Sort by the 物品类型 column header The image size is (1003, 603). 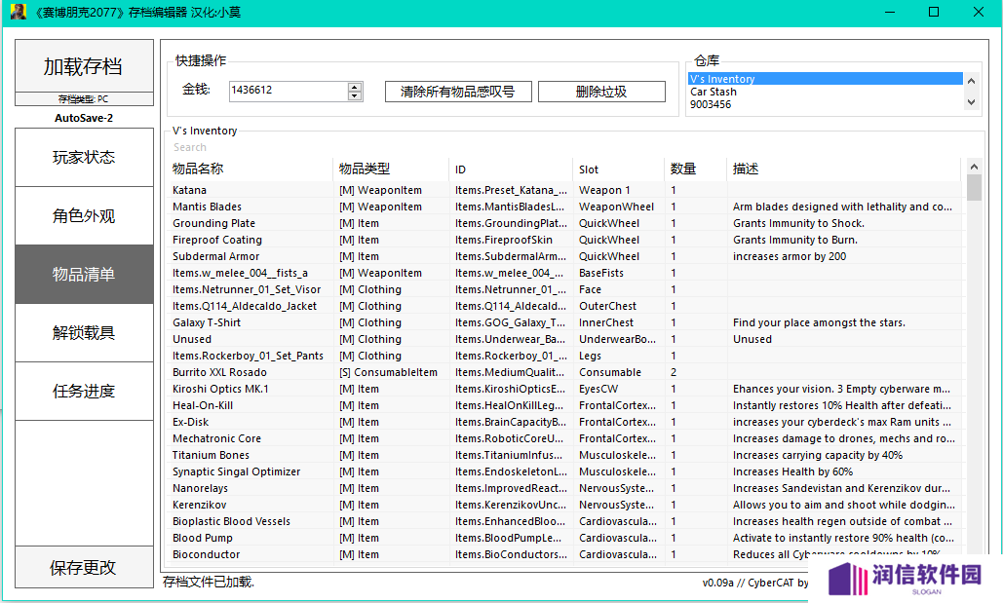[391, 169]
